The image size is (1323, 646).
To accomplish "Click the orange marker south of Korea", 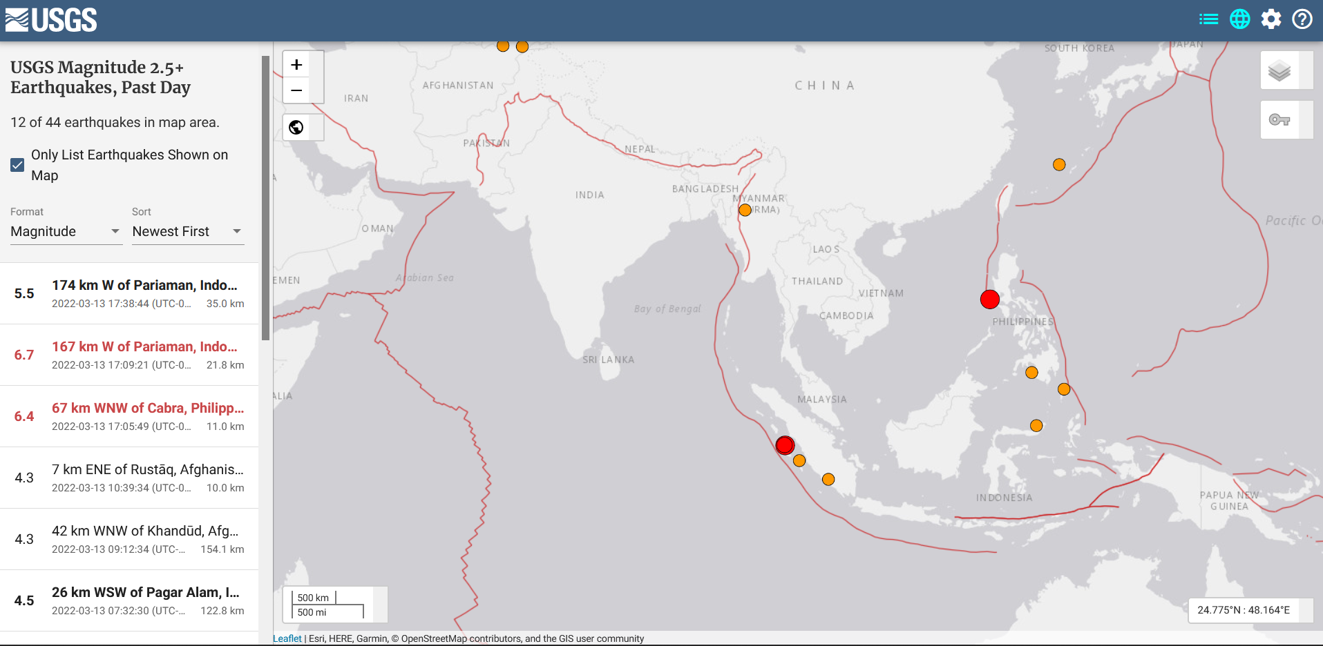I will [1059, 164].
